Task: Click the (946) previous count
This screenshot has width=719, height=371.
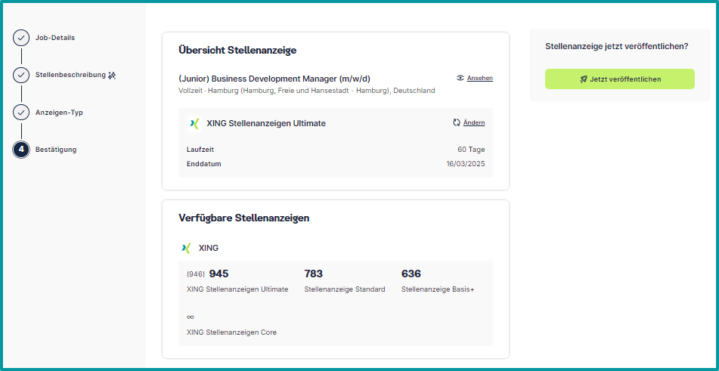Action: (196, 274)
